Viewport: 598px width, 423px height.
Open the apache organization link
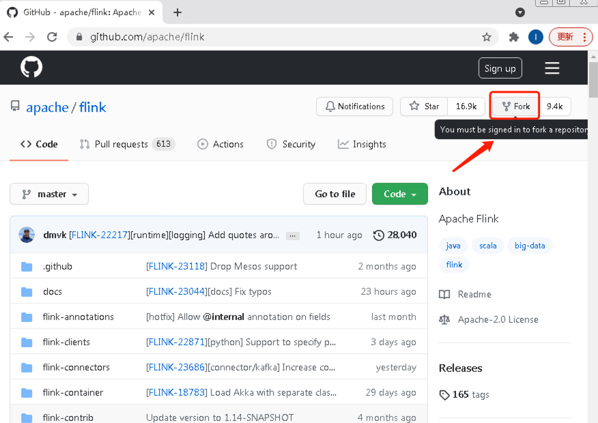tap(47, 108)
